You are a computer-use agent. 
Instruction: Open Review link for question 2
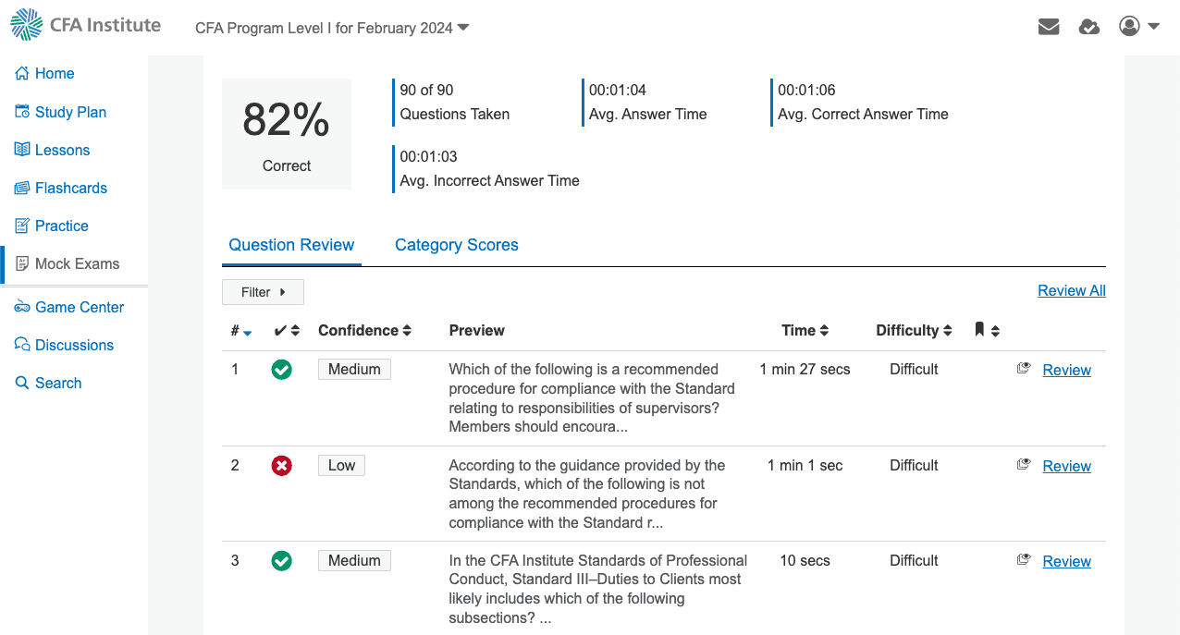point(1066,466)
